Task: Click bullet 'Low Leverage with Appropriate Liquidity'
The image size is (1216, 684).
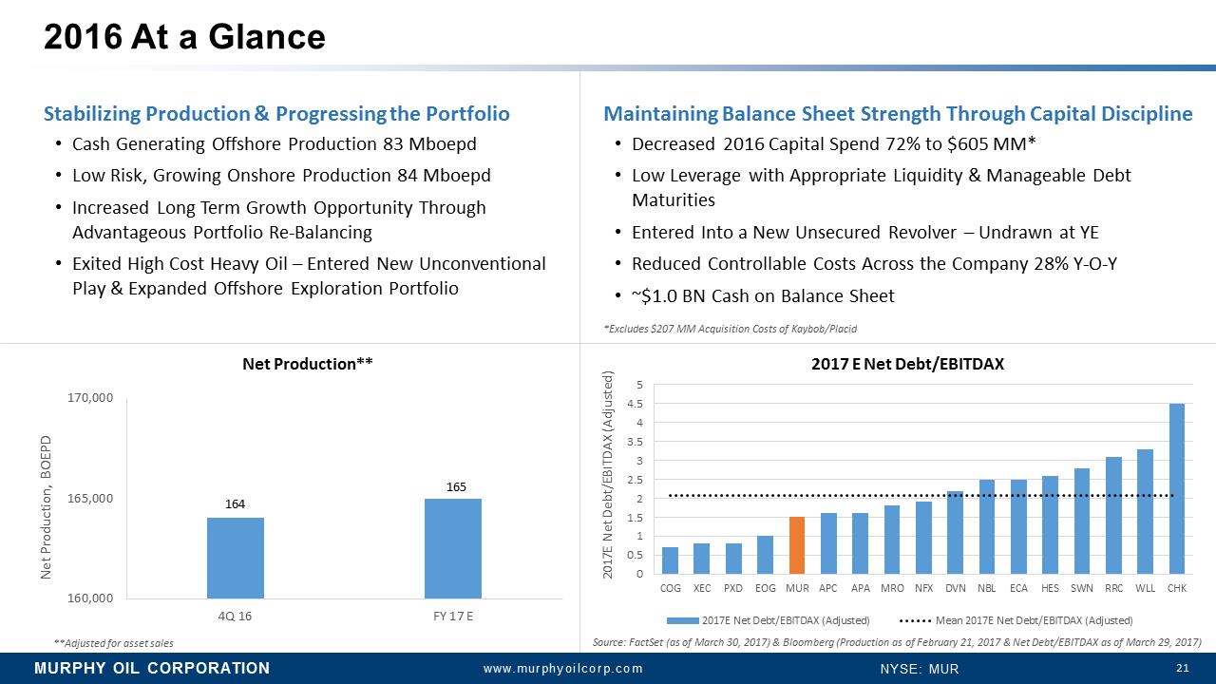Action: click(881, 188)
